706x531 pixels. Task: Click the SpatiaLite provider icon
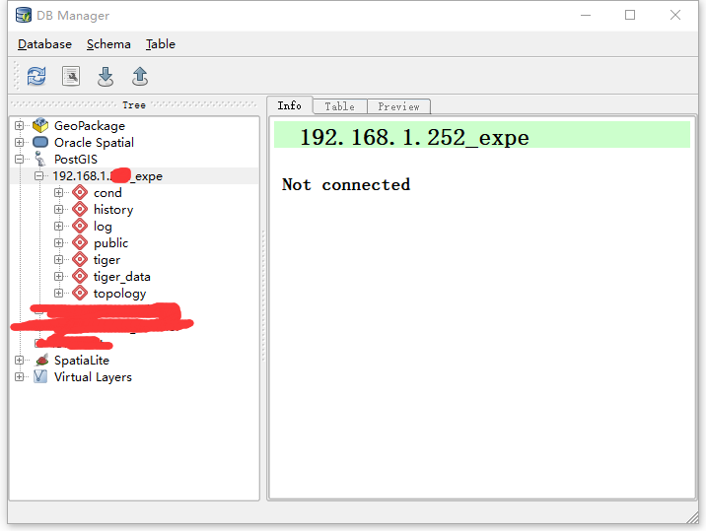pos(41,360)
